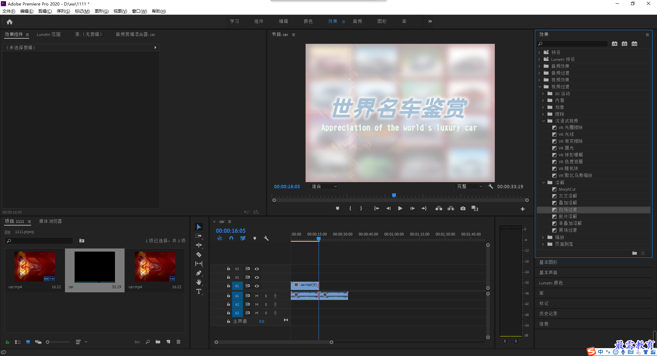
Task: Enable voice-over record on A1
Action: click(275, 296)
